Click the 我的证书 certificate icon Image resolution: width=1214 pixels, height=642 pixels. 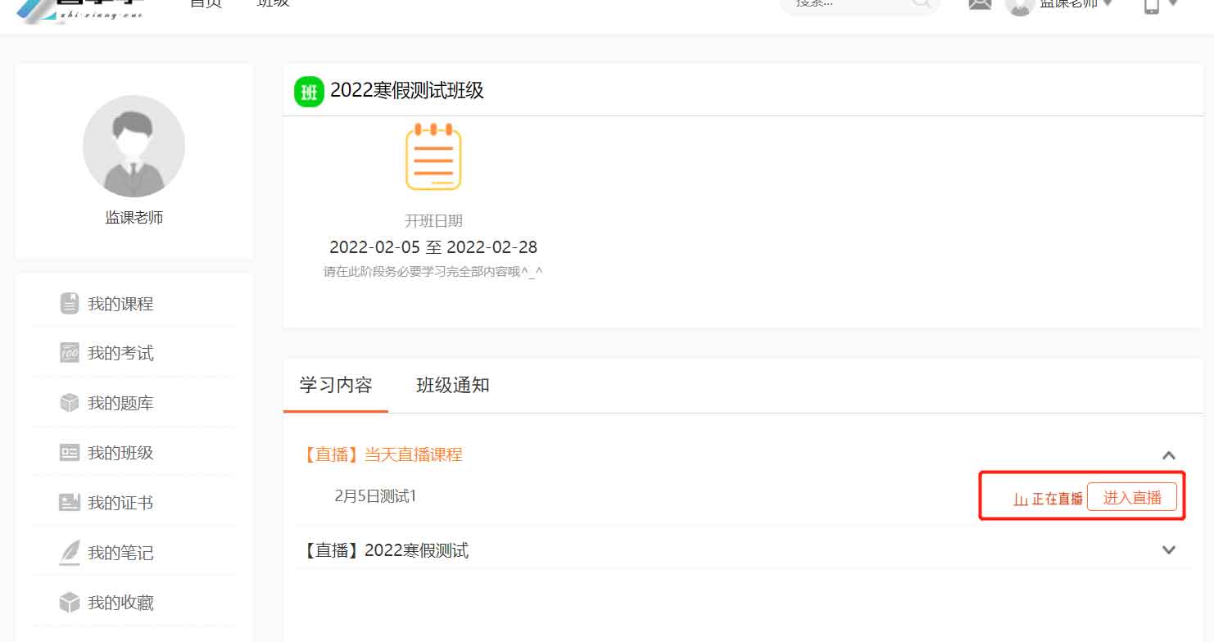coord(70,503)
